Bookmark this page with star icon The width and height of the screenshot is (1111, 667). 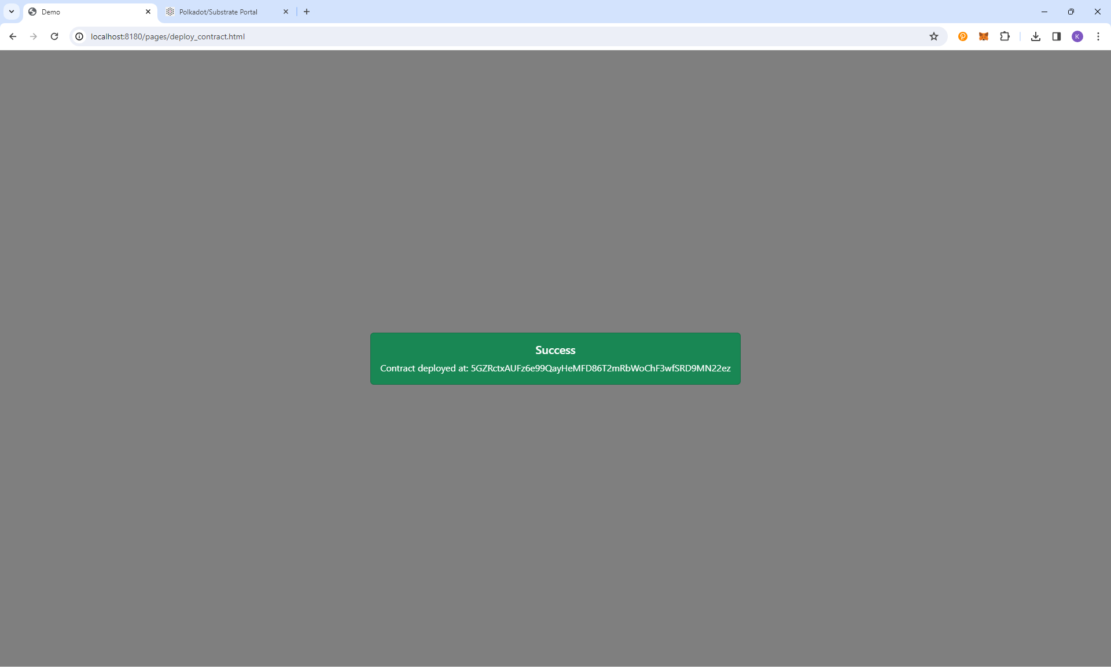[933, 36]
